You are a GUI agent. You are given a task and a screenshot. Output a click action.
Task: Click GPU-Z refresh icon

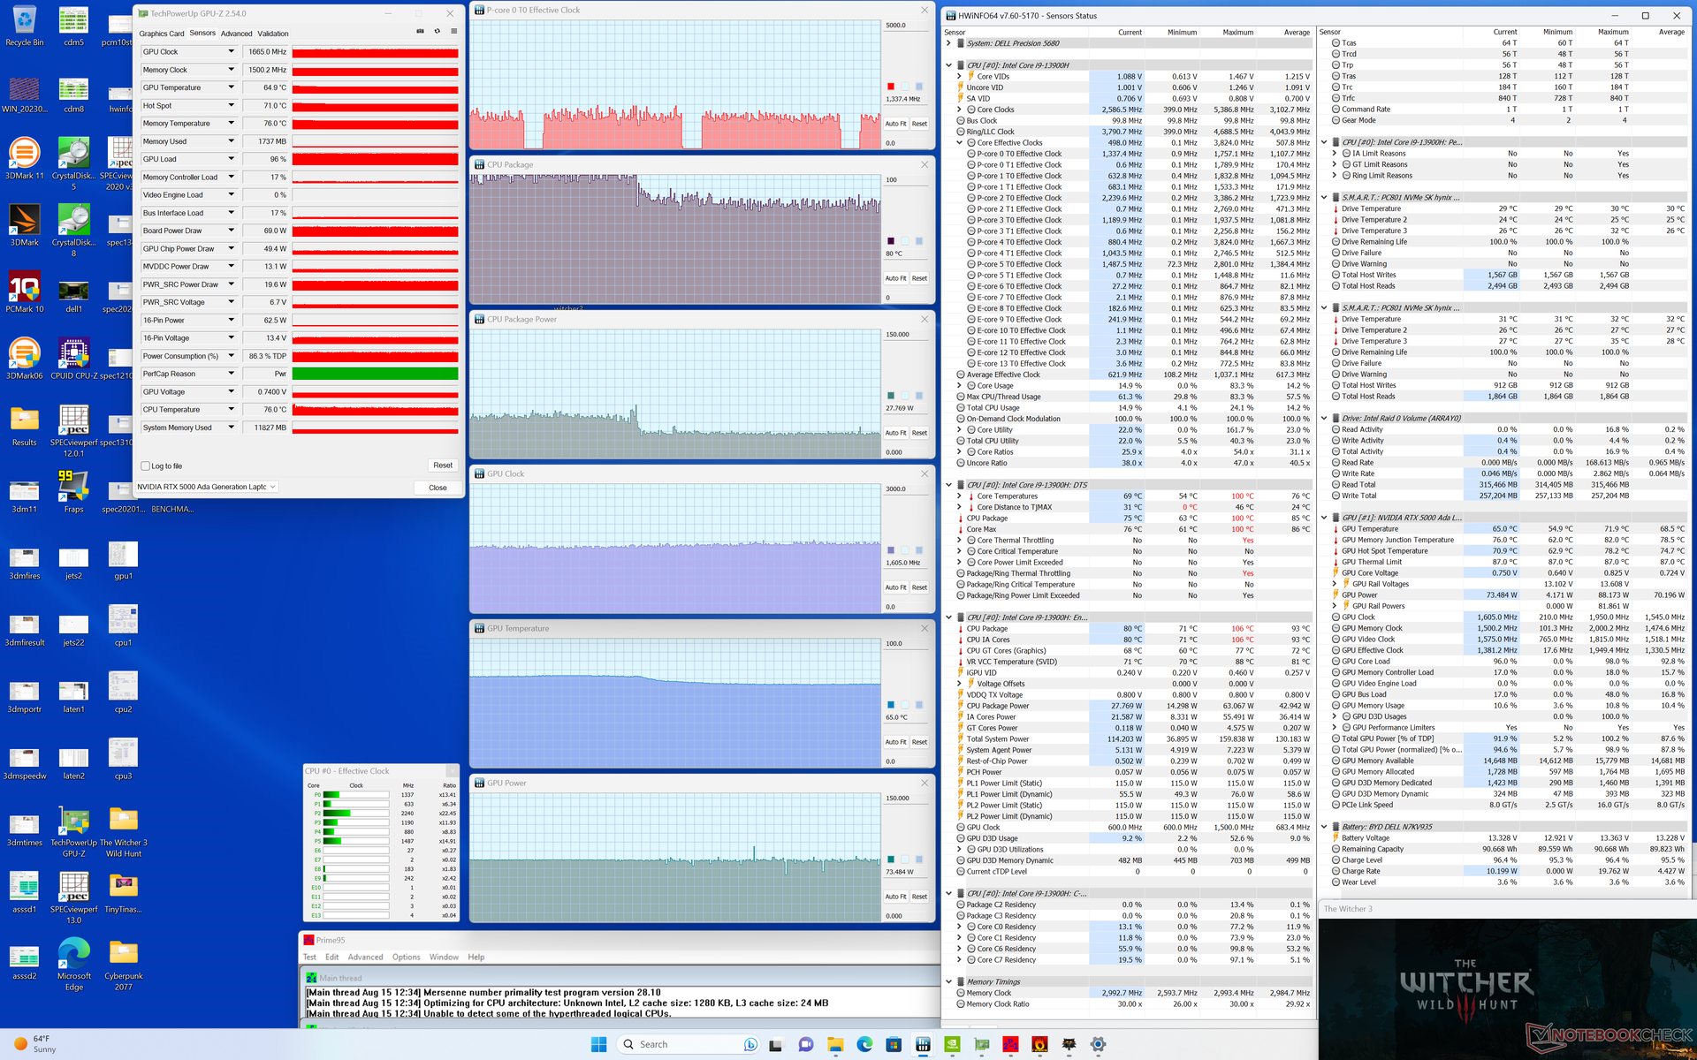pos(437,32)
